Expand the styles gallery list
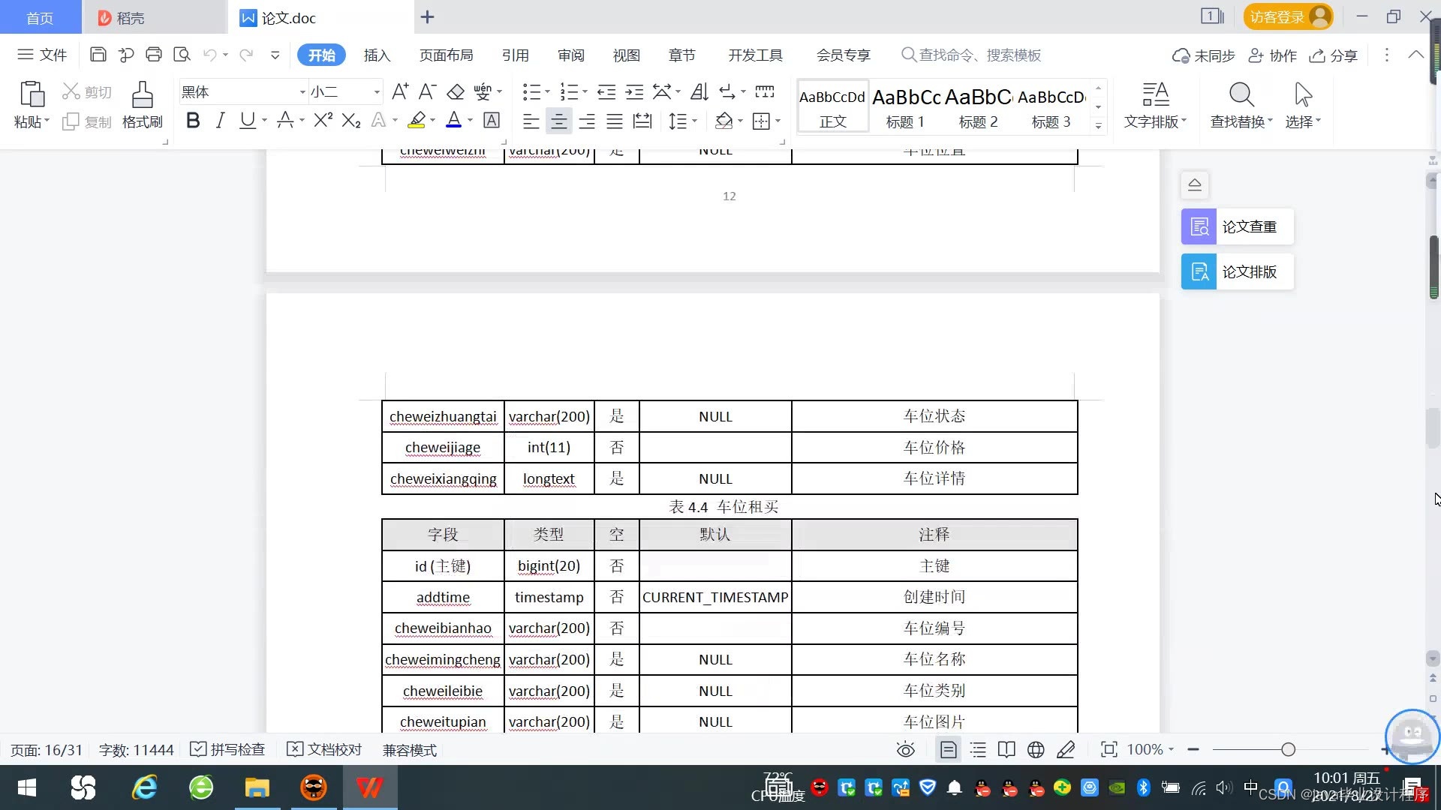 coord(1098,125)
